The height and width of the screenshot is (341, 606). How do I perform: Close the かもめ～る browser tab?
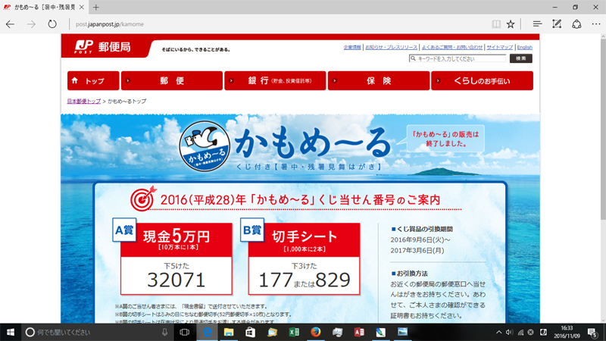coord(82,7)
